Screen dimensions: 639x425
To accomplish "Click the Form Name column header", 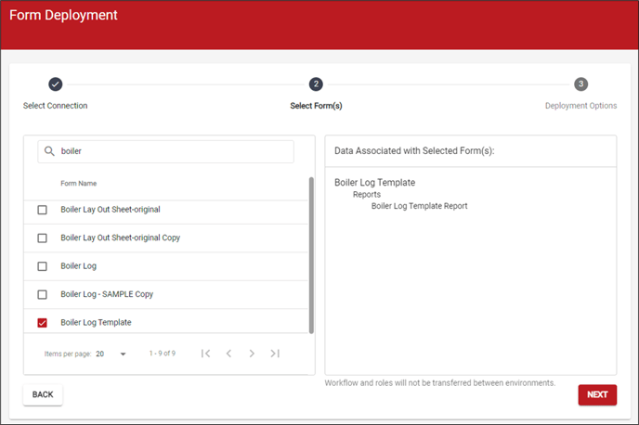I will [x=79, y=183].
